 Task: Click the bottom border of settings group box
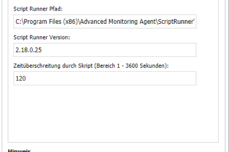[x=113, y=142]
